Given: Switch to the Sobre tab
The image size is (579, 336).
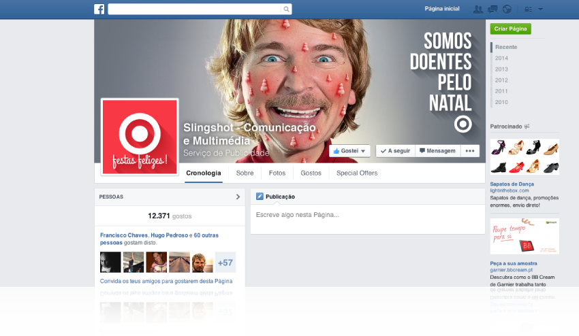Looking at the screenshot, I should [245, 173].
